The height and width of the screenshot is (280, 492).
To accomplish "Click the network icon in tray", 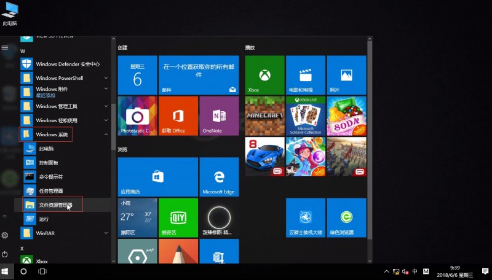I will tap(396, 271).
